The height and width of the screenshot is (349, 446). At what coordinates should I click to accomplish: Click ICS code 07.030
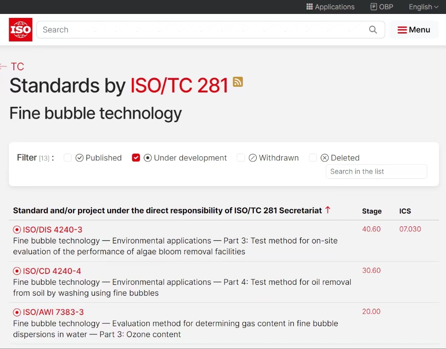(410, 229)
